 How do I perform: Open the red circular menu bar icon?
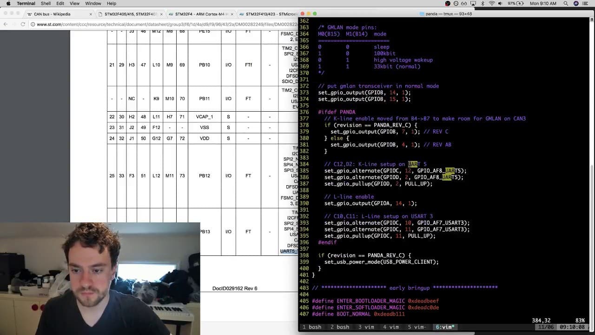tap(448, 3)
